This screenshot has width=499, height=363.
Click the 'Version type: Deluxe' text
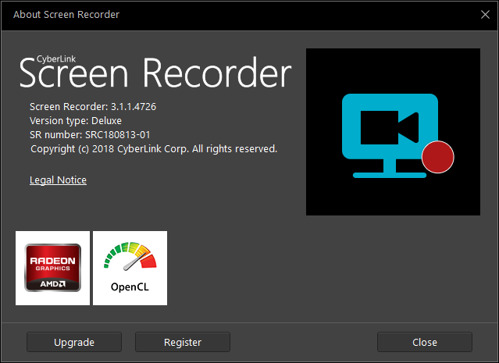pos(76,120)
